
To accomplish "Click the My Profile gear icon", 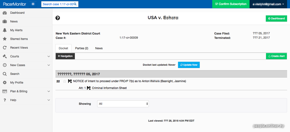I will 5,83.
